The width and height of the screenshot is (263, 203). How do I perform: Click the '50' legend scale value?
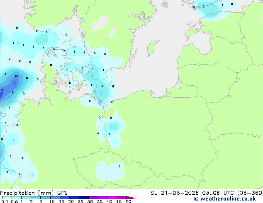[x=128, y=201]
